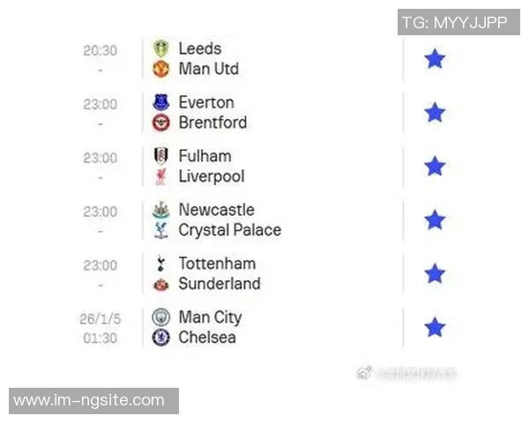Open the Sunderland team name link

pos(219,284)
